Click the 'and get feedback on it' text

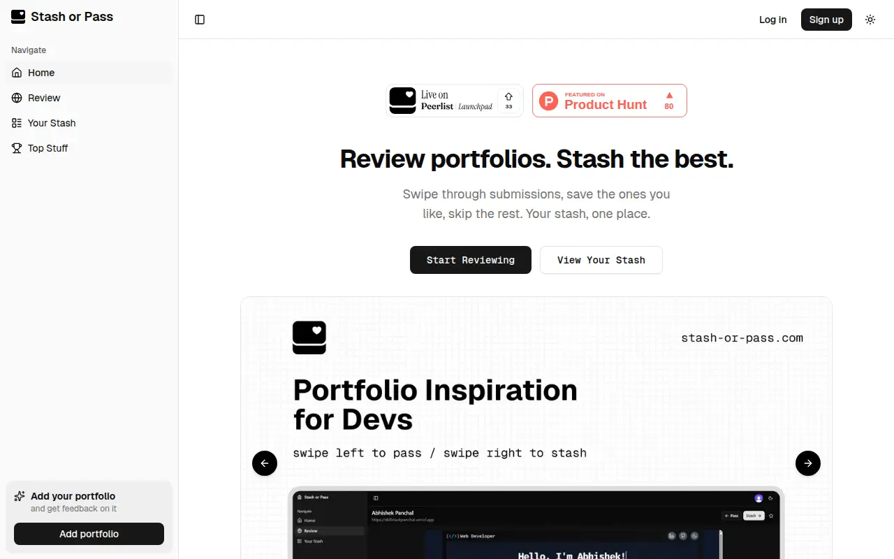(74, 509)
